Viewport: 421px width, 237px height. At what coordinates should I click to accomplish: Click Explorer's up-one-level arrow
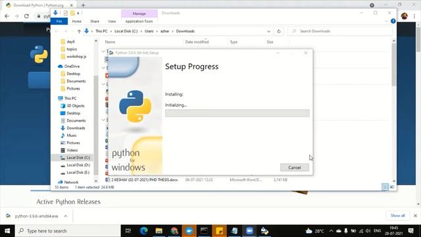pyautogui.click(x=79, y=31)
